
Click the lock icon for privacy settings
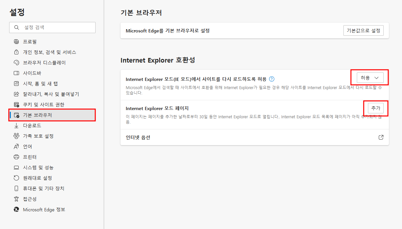click(16, 52)
